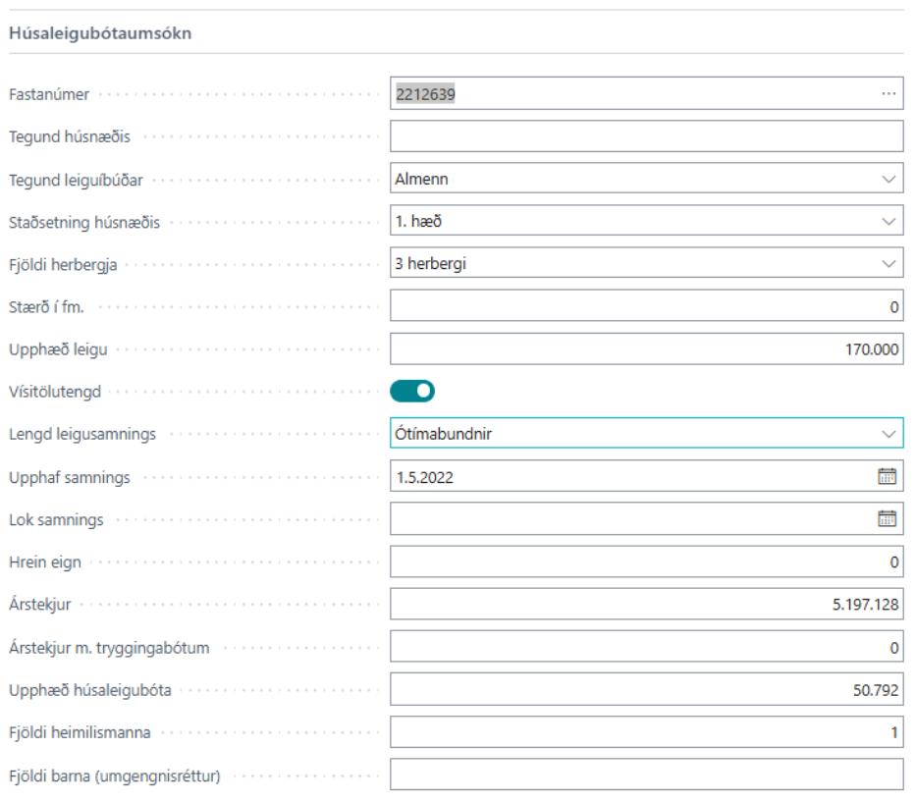This screenshot has height=802, width=916.
Task: Select the Upphæð húsaleigubóta field
Action: [x=646, y=690]
